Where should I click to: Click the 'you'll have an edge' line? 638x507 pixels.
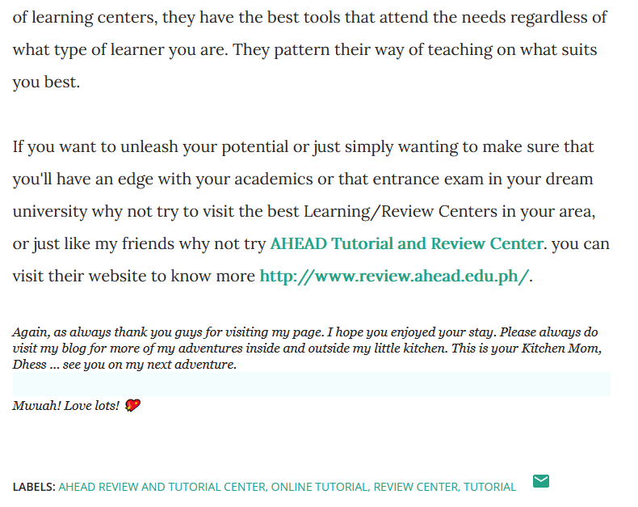303,179
